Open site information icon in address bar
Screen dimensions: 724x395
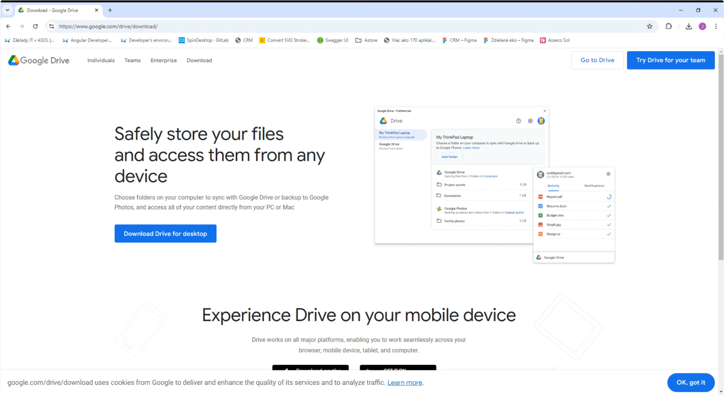coord(51,26)
